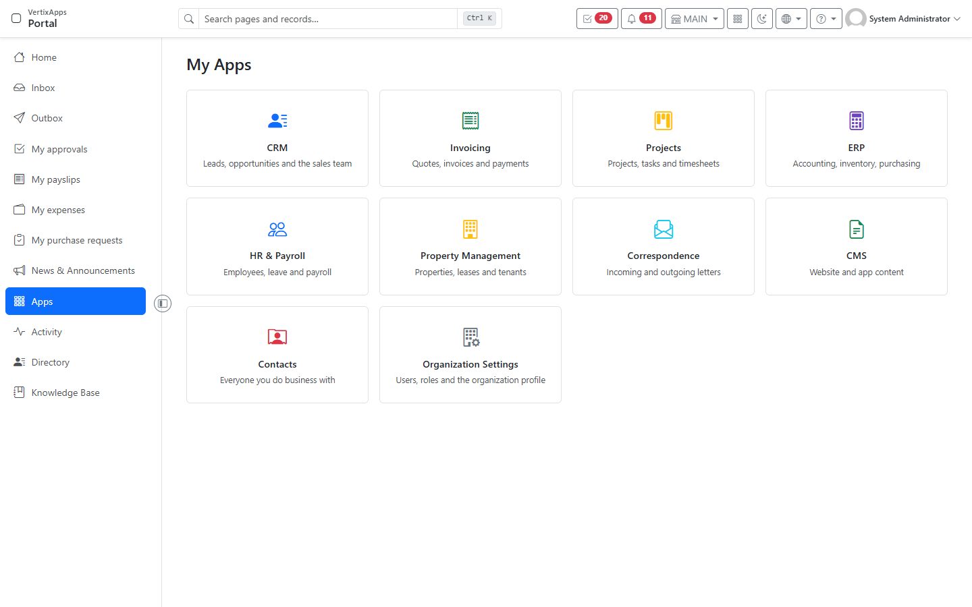Viewport: 972px width, 607px height.
Task: Click the Ctrl K shortcut badge
Action: coord(480,18)
